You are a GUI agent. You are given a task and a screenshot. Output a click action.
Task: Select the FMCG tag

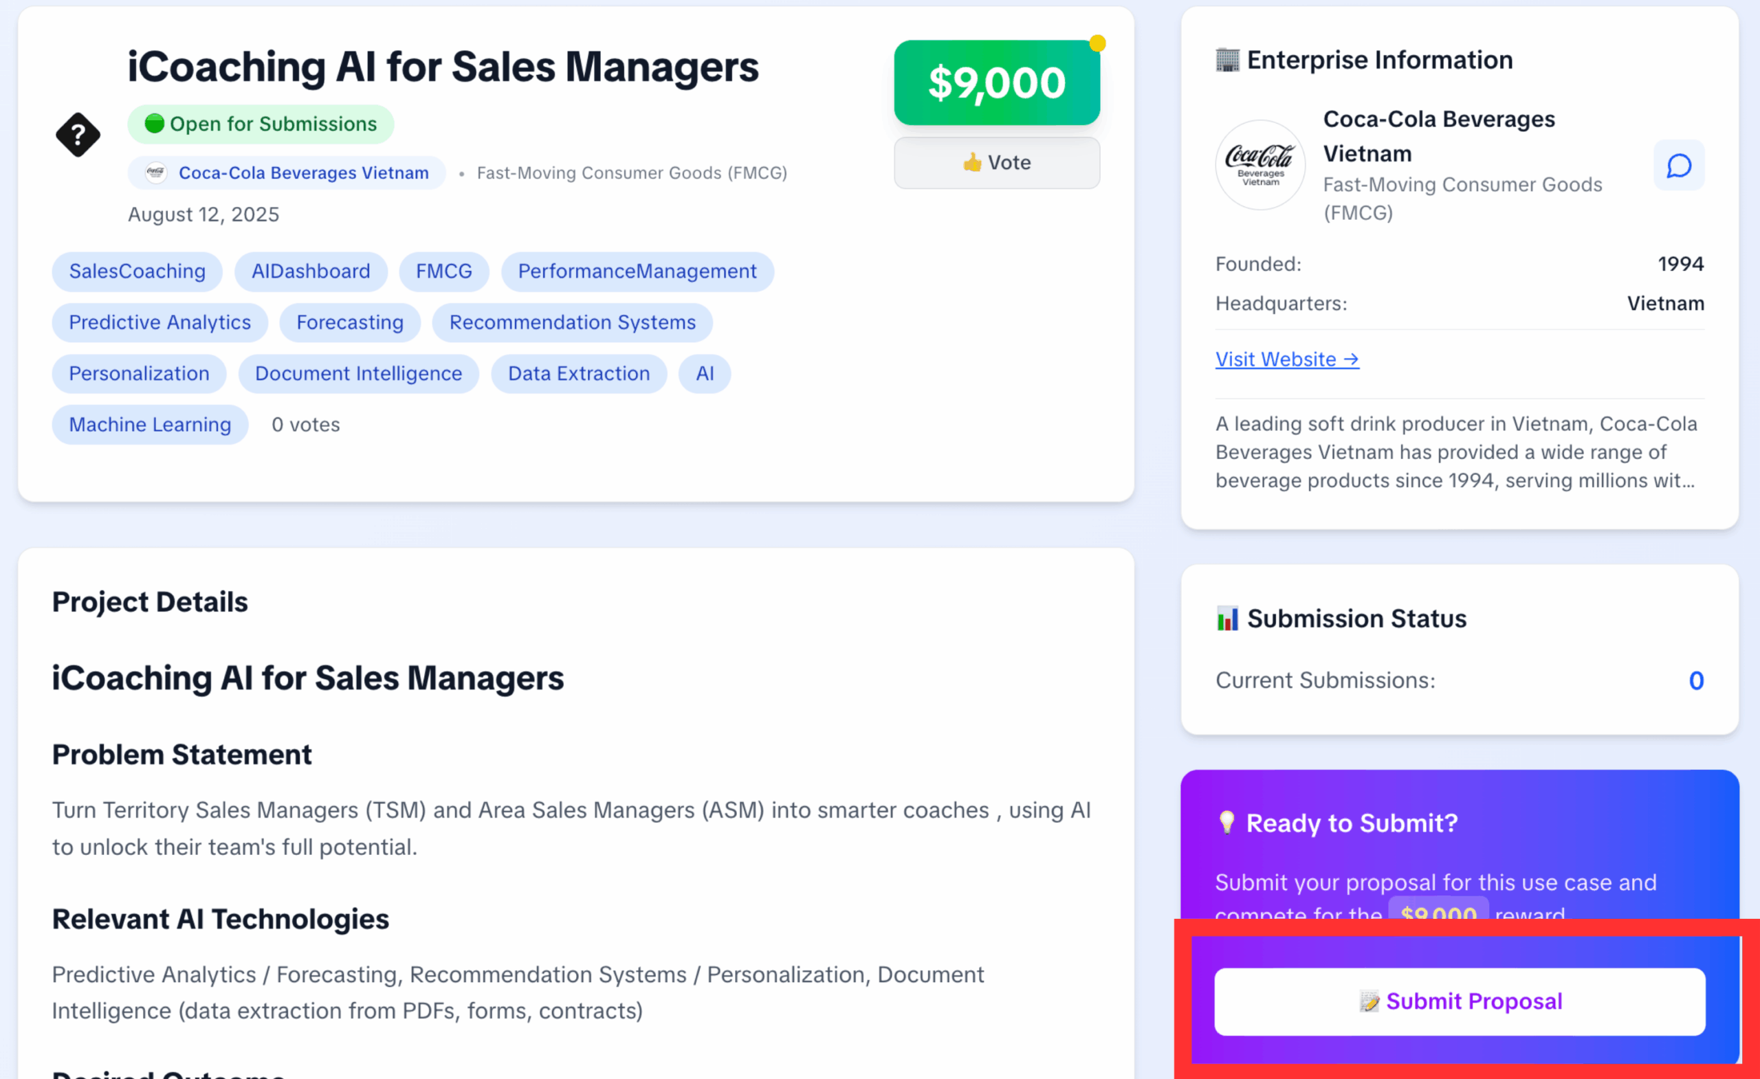point(443,271)
